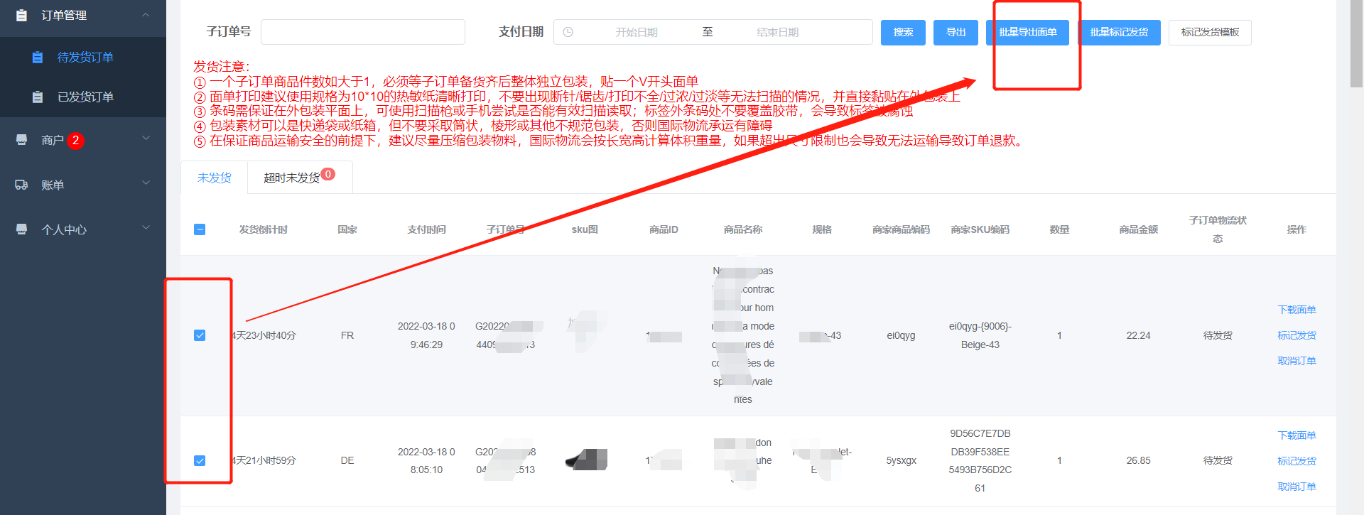
Task: Uncheck the FR order row checkbox
Action: 200,335
